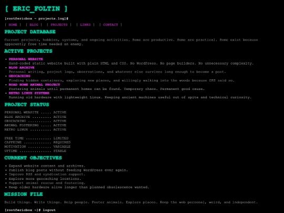Click the 'Expand website content and archives' objective
Screen dimensions: 284x213
47,166
